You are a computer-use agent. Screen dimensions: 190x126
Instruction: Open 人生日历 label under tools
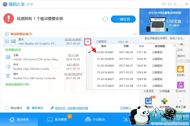pos(149,91)
